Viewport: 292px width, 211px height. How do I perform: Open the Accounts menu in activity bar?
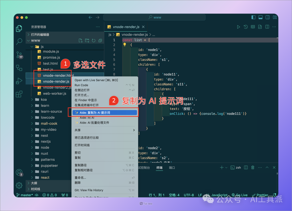click(x=19, y=173)
